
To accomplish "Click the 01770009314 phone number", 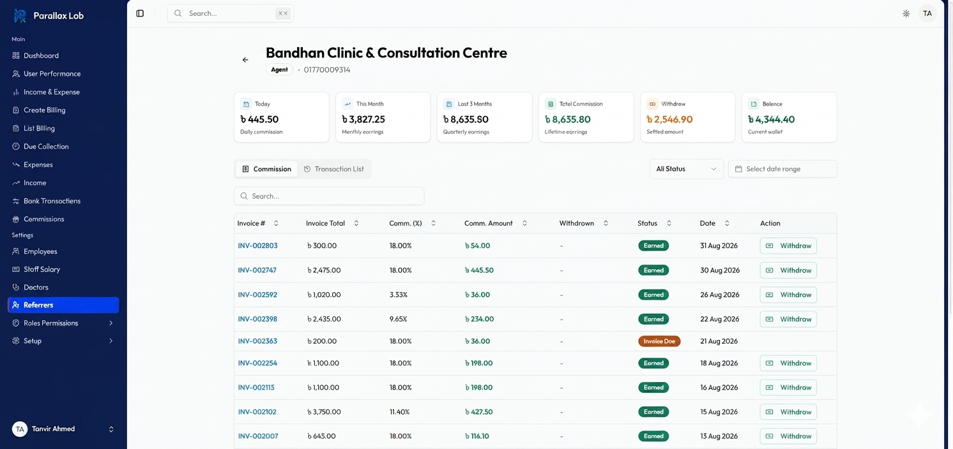I will tap(327, 70).
